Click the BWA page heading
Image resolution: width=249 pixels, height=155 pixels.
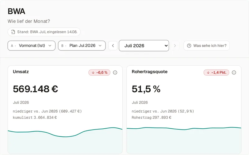point(16,11)
